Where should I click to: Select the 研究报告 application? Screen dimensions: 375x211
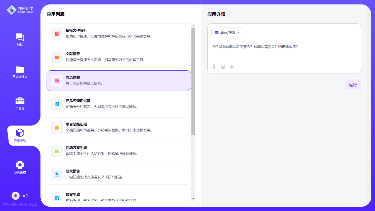tap(119, 174)
